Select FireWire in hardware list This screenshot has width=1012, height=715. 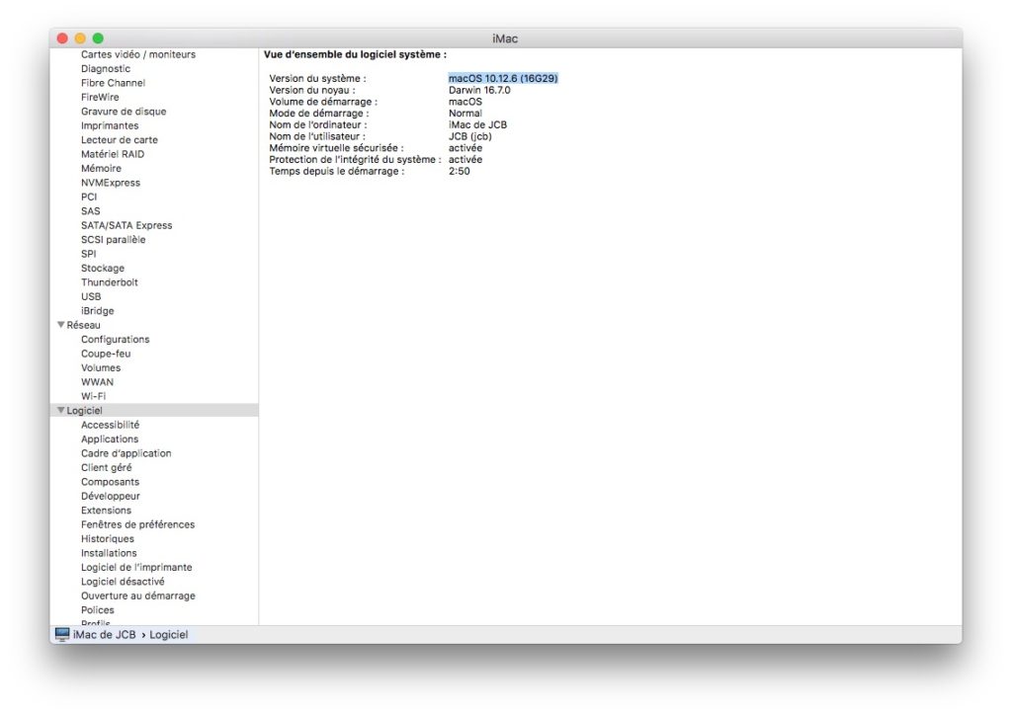[x=100, y=97]
